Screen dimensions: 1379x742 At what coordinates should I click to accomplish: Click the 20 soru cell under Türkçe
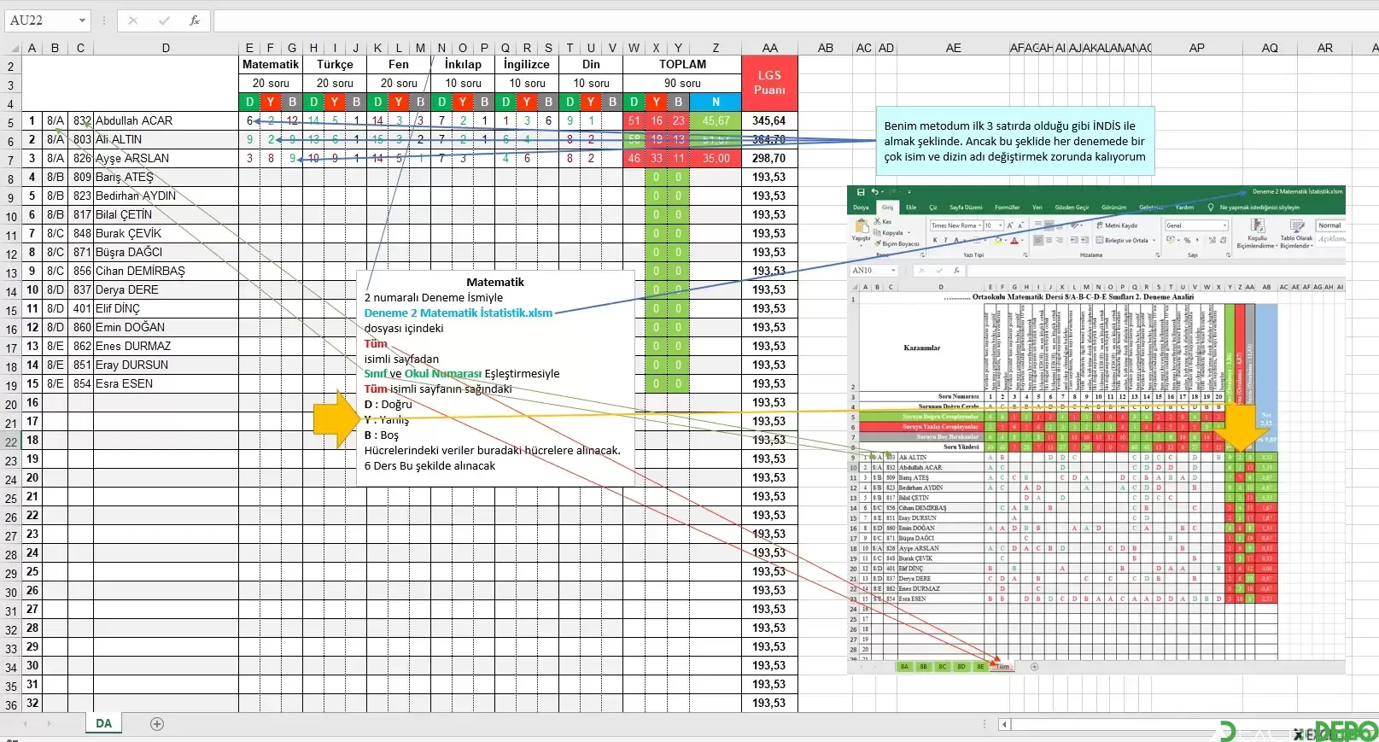[335, 84]
